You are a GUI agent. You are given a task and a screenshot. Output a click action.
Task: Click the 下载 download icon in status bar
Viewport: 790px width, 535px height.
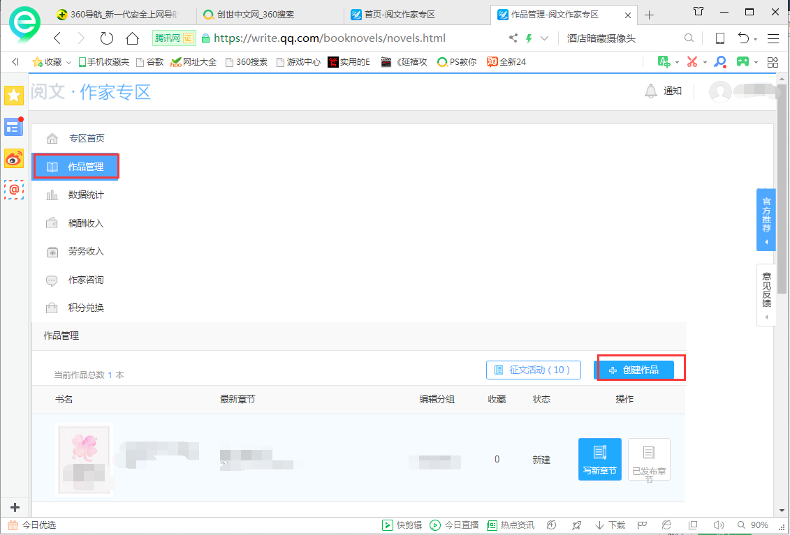pyautogui.click(x=610, y=525)
